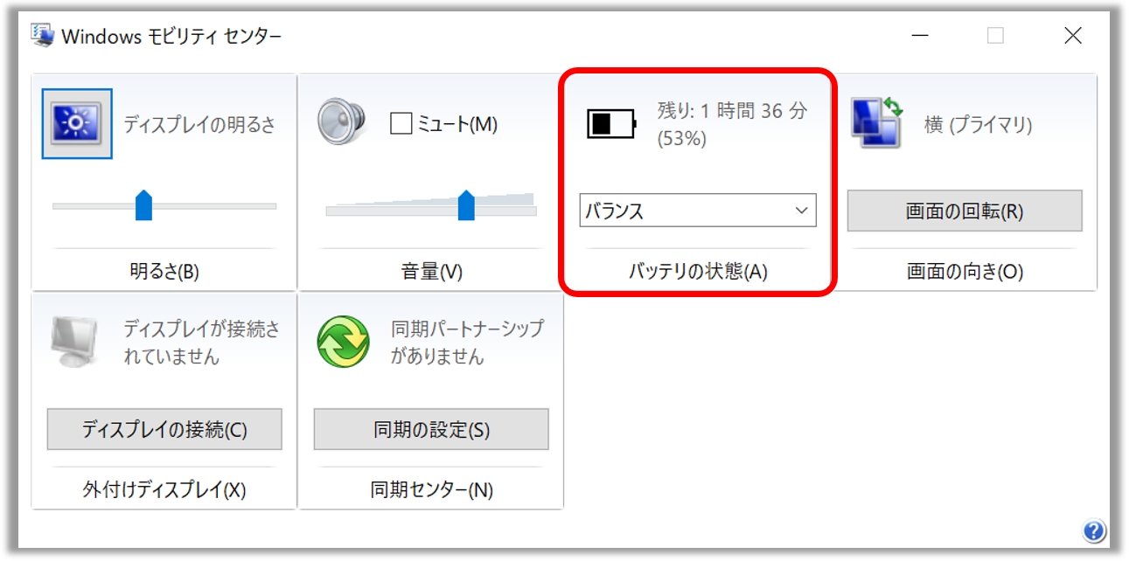Click the brightness slider thumb
The width and height of the screenshot is (1129, 561).
pos(143,205)
